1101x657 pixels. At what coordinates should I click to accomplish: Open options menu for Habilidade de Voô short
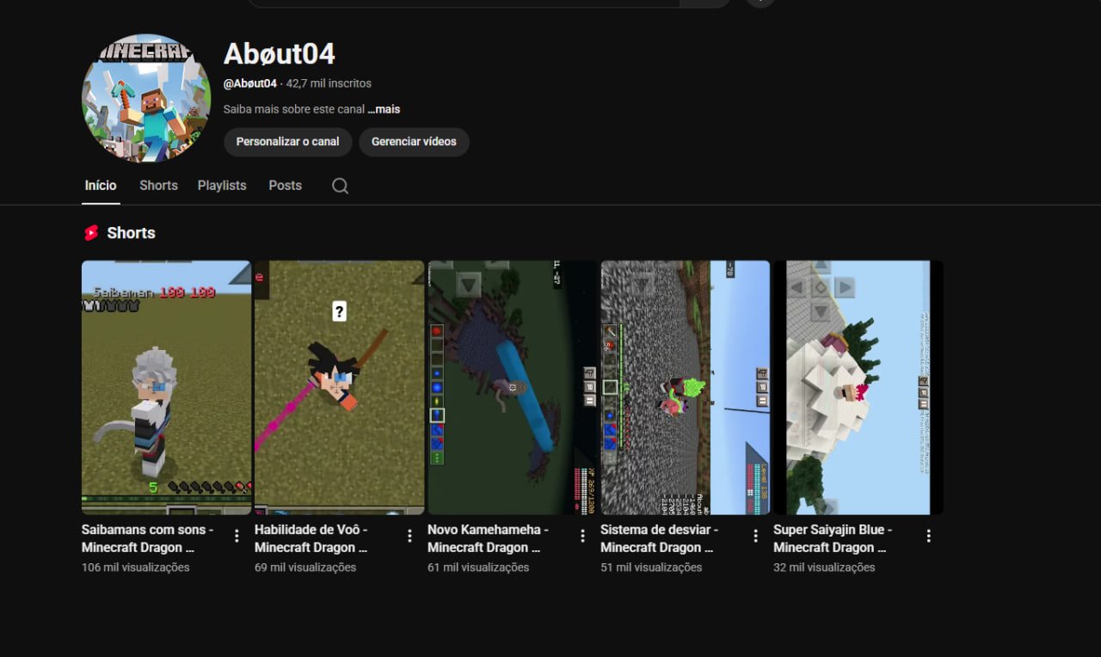pyautogui.click(x=409, y=536)
